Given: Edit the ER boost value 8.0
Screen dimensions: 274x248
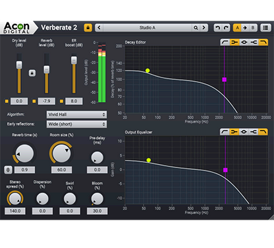Looking at the screenshot, I should click(74, 101).
